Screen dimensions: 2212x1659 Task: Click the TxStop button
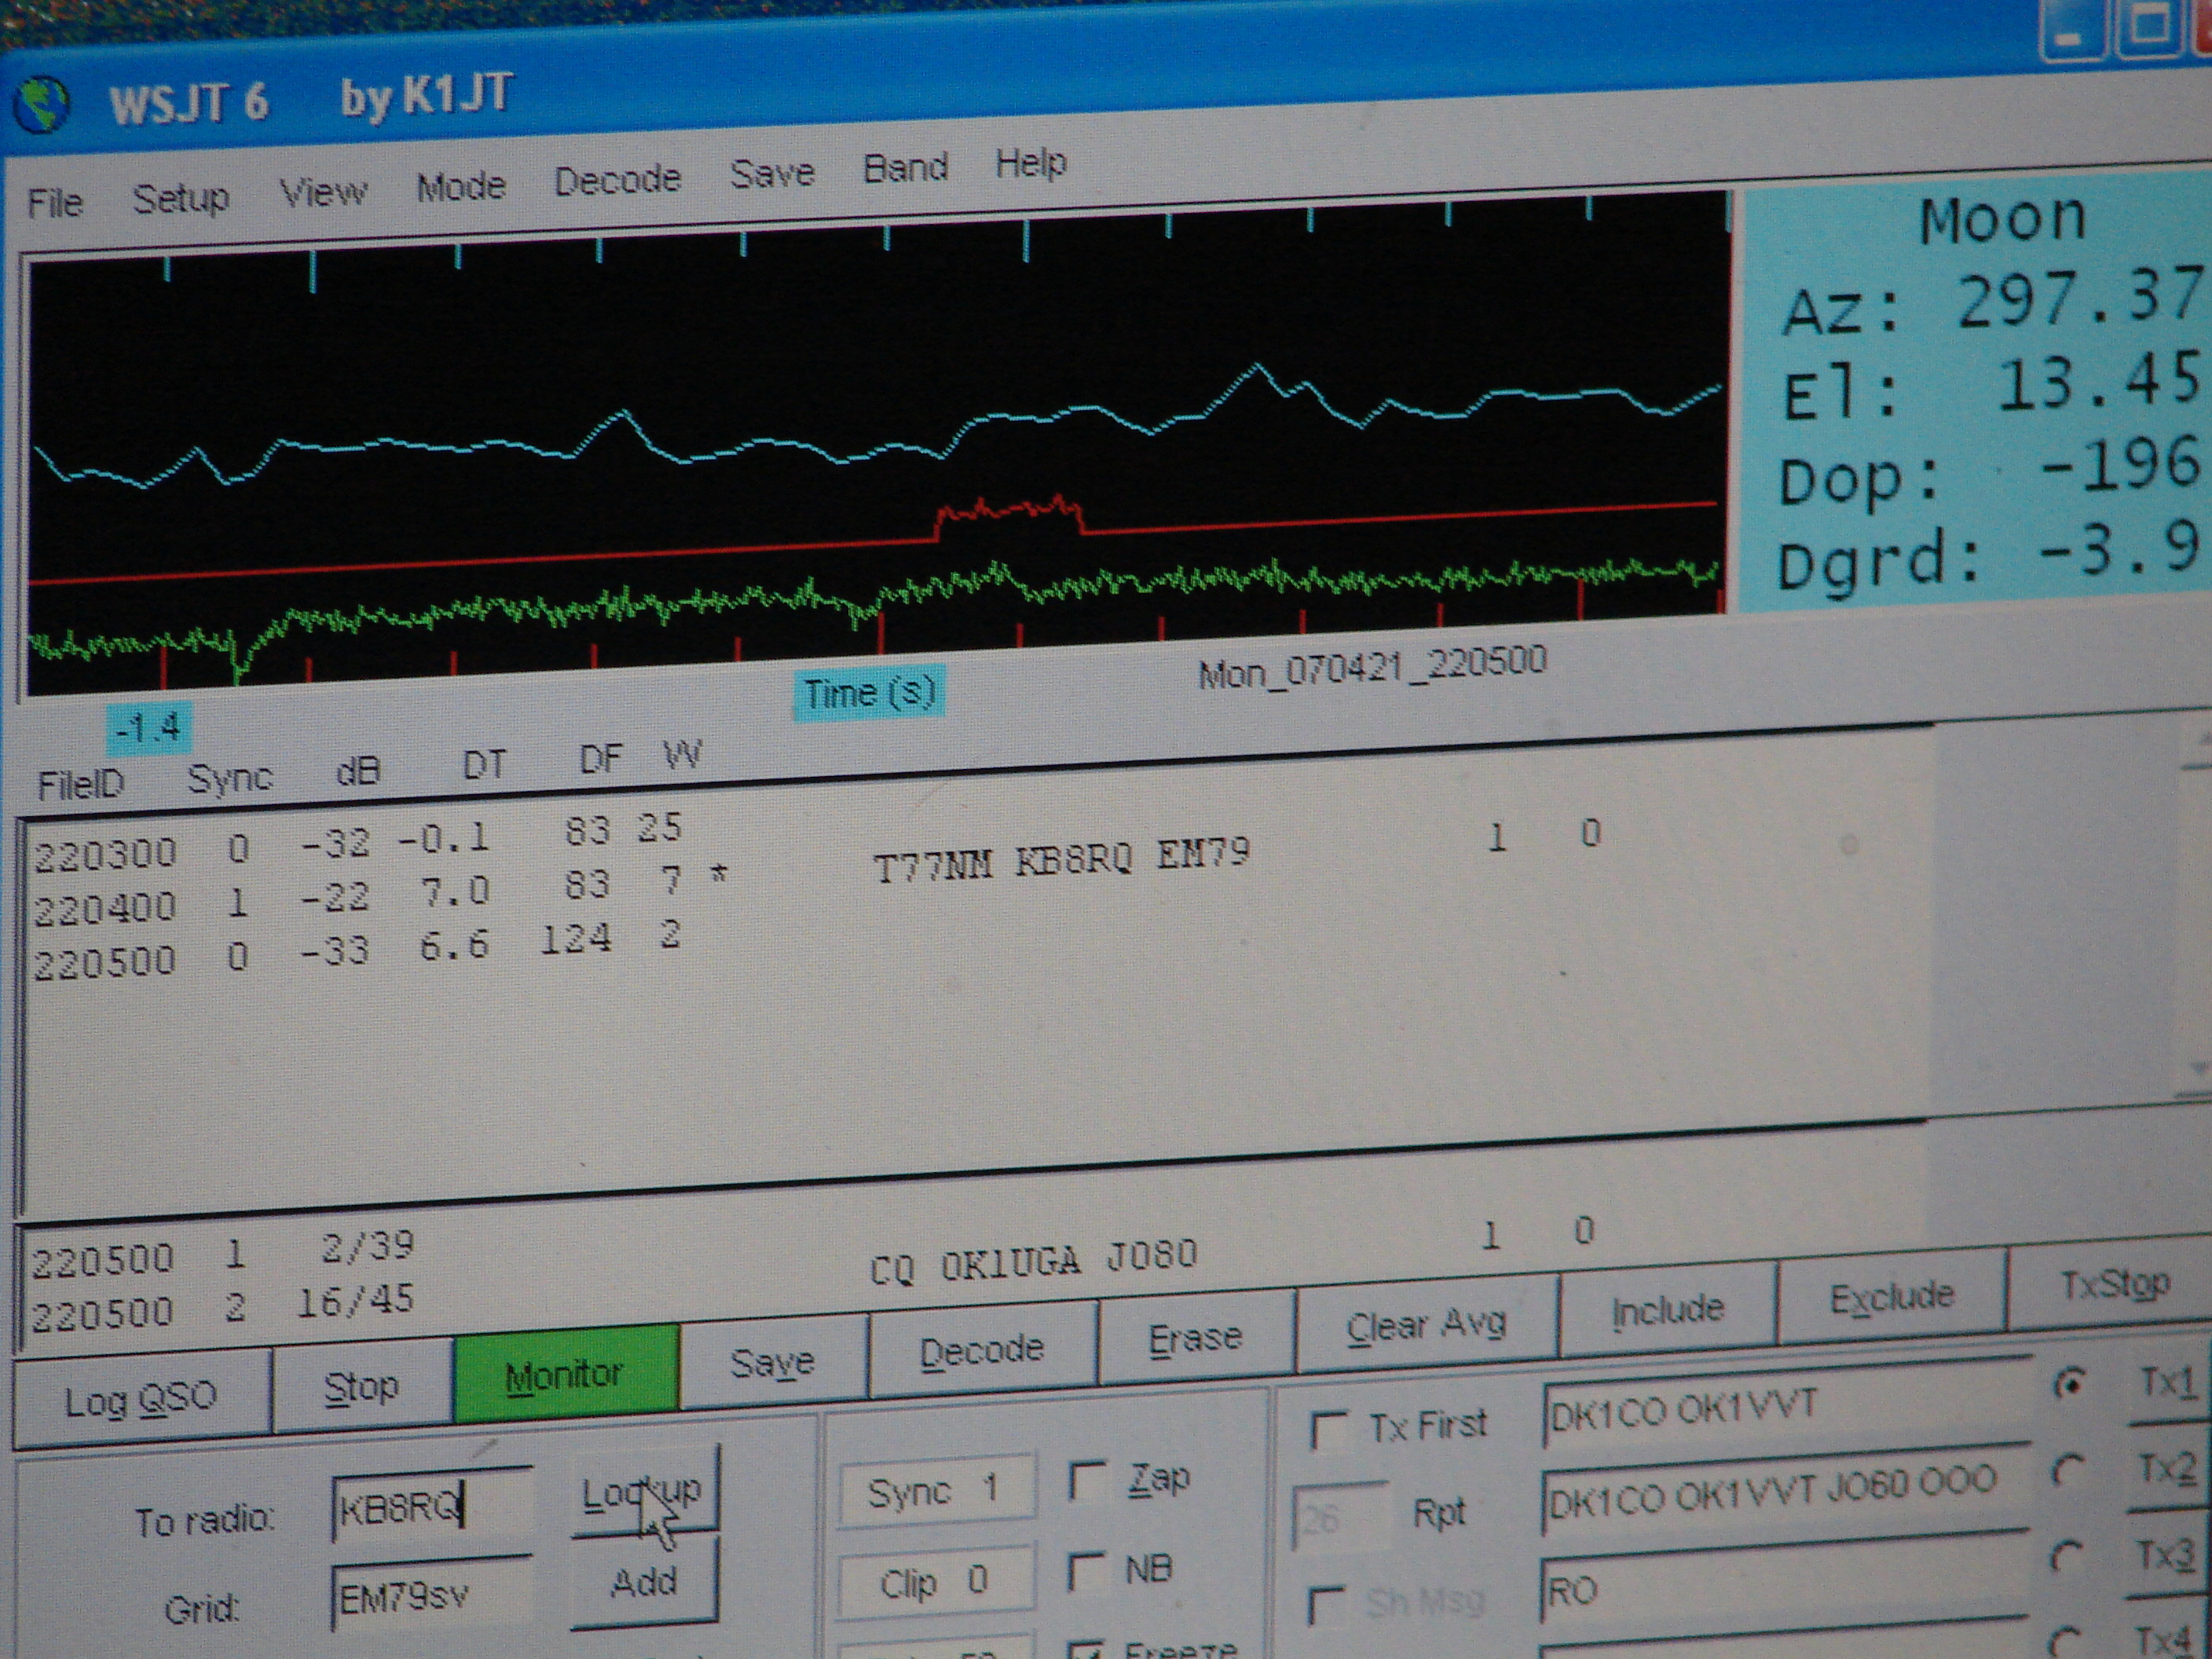[x=2112, y=1285]
